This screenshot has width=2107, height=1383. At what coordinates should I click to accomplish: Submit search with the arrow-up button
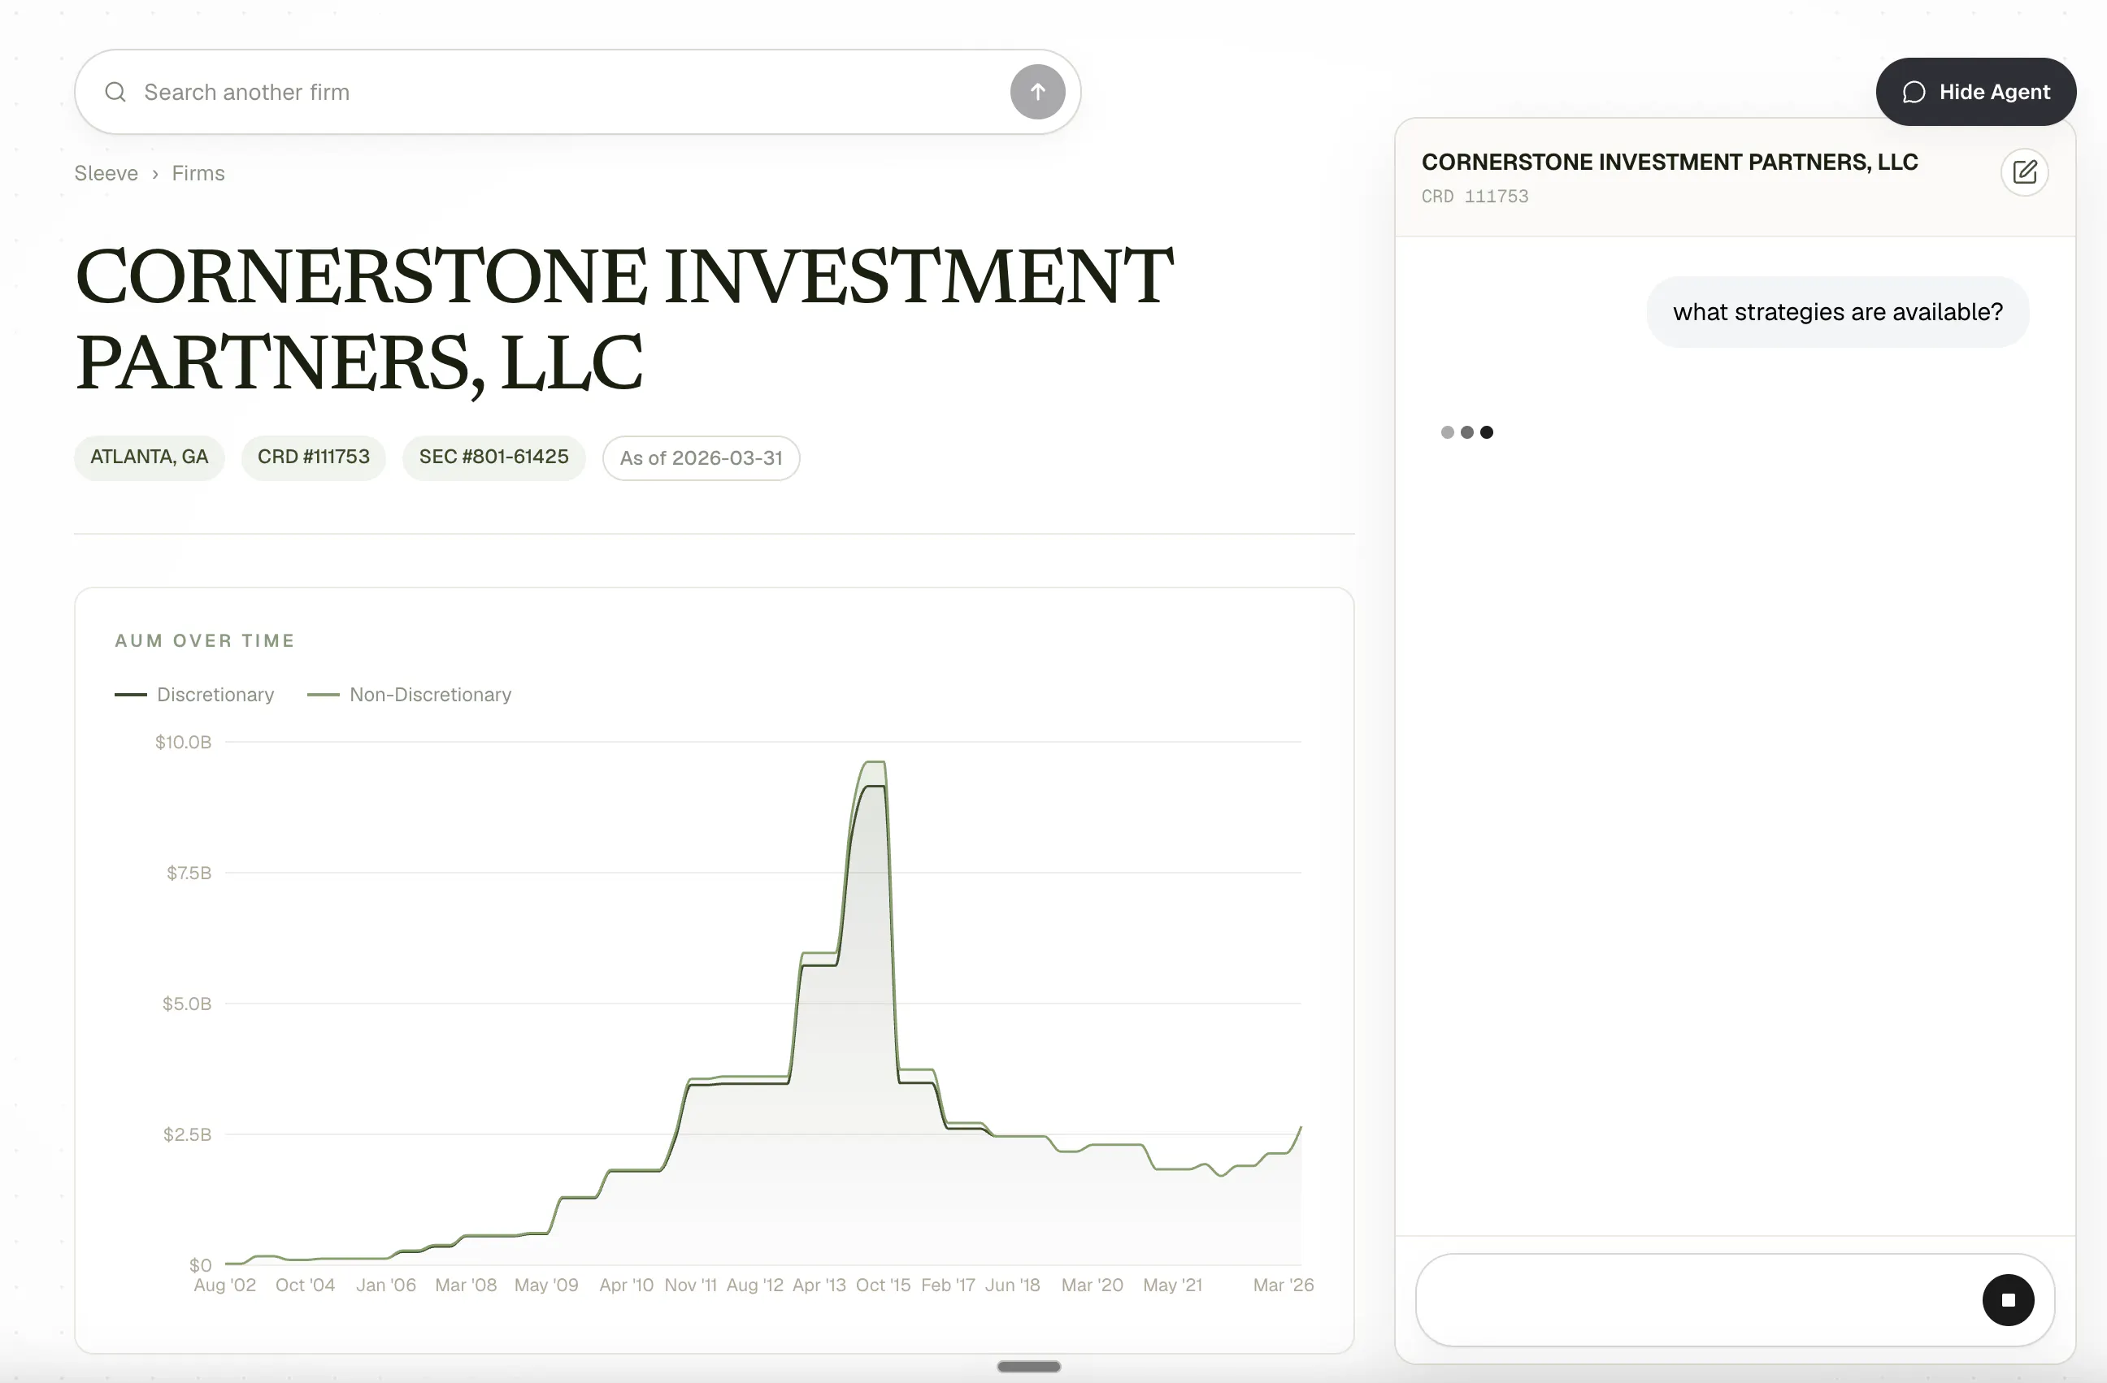pos(1037,92)
